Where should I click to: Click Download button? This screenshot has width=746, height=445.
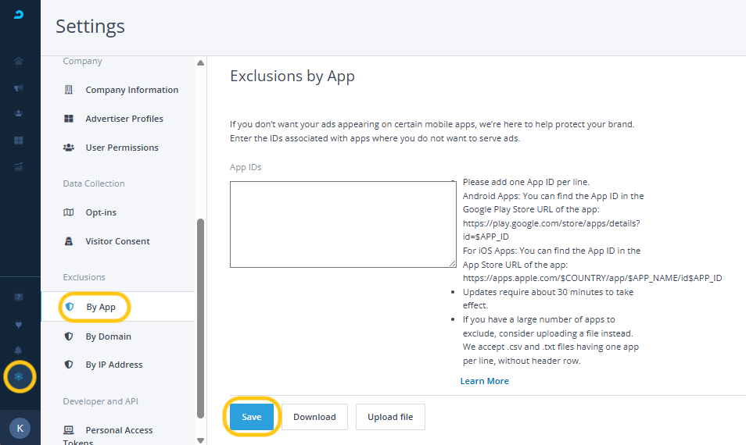(x=314, y=417)
